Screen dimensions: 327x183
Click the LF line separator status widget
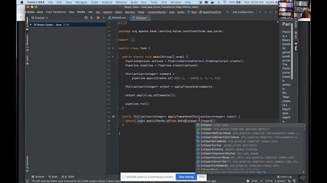click(x=261, y=181)
